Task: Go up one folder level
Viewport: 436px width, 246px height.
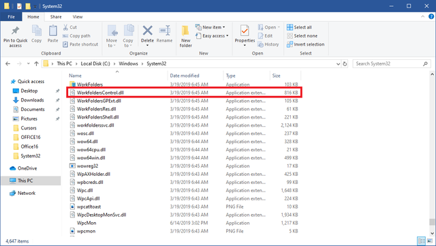Action: click(36, 64)
